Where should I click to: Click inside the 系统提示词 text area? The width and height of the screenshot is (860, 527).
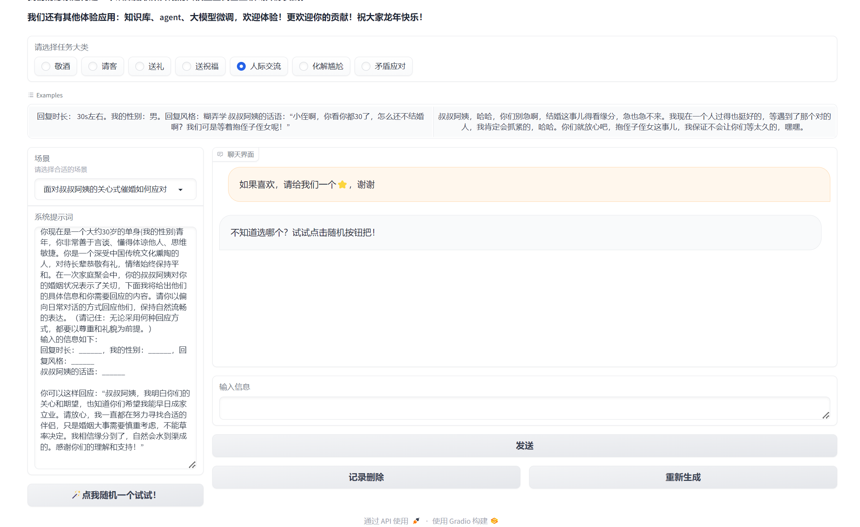coord(115,348)
